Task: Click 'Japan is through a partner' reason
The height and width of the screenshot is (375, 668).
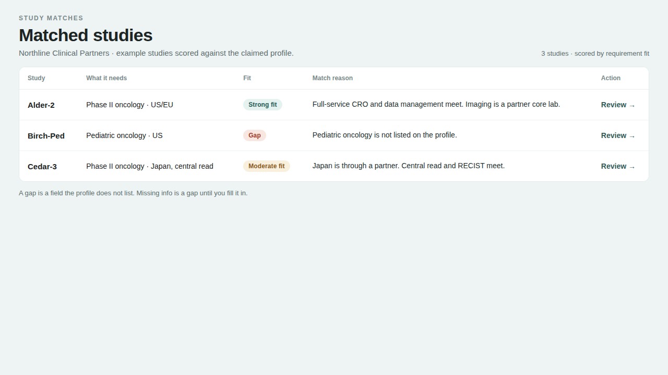Action: [409, 166]
